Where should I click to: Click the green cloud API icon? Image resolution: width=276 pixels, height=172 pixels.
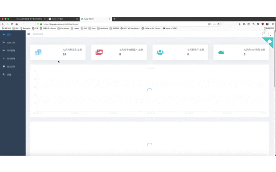tap(221, 52)
